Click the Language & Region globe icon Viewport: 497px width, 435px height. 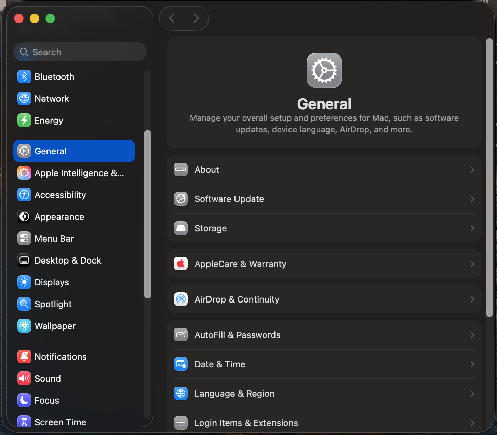pyautogui.click(x=181, y=394)
